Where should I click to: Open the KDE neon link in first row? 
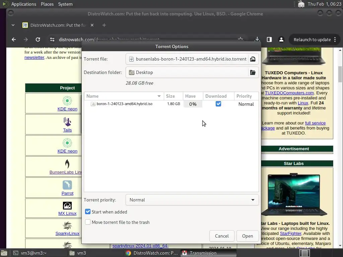click(67, 109)
